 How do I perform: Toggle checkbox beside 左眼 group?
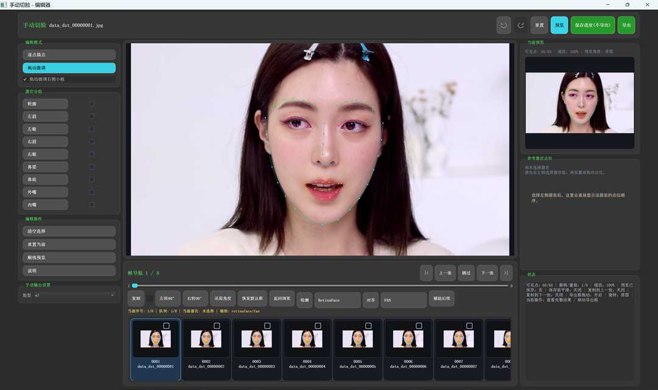91,129
